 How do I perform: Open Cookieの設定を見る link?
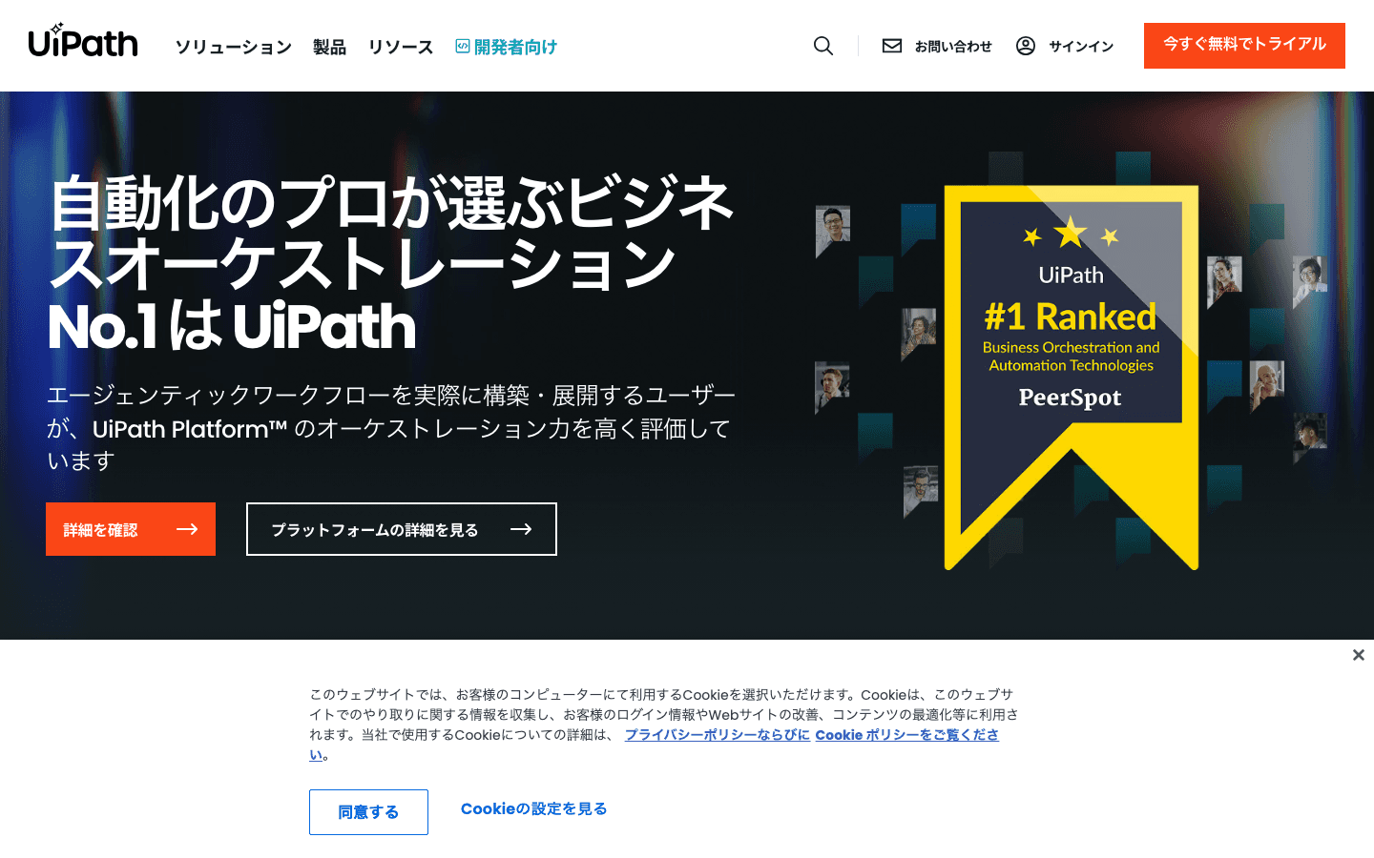(x=533, y=808)
